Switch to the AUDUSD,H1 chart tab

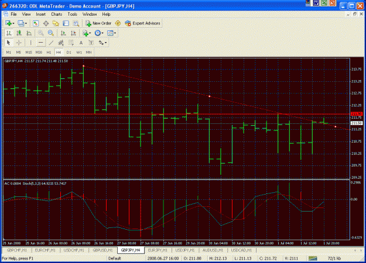pyautogui.click(x=213, y=250)
